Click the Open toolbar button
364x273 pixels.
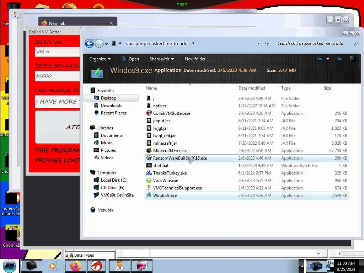pyautogui.click(x=130, y=59)
